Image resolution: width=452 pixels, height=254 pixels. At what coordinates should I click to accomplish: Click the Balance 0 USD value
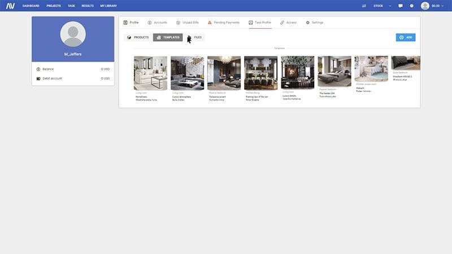[105, 69]
